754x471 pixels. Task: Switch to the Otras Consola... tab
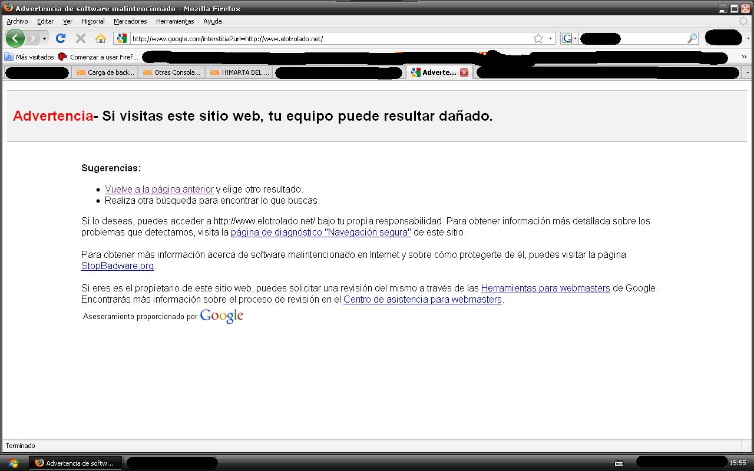[172, 72]
